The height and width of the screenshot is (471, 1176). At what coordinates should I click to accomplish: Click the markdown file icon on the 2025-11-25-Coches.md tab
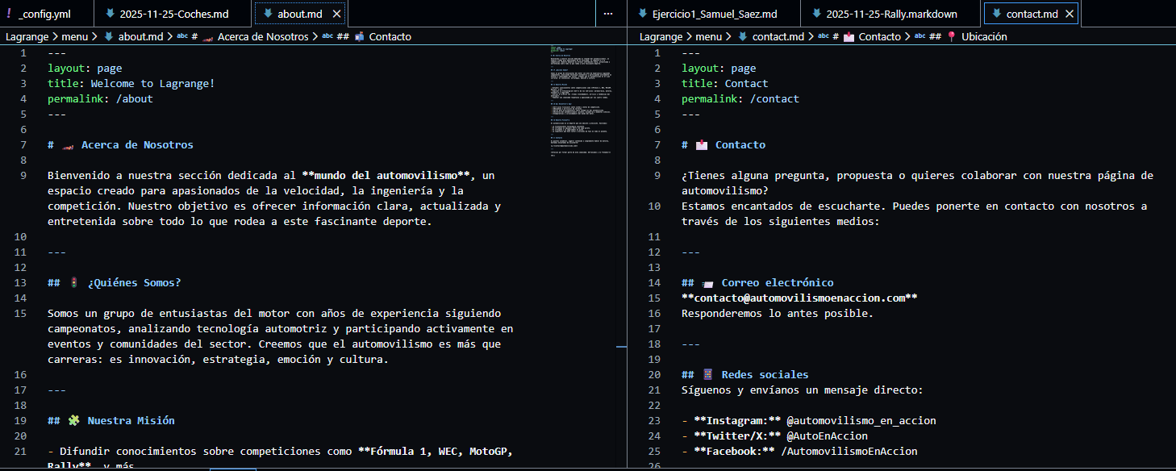pyautogui.click(x=108, y=15)
